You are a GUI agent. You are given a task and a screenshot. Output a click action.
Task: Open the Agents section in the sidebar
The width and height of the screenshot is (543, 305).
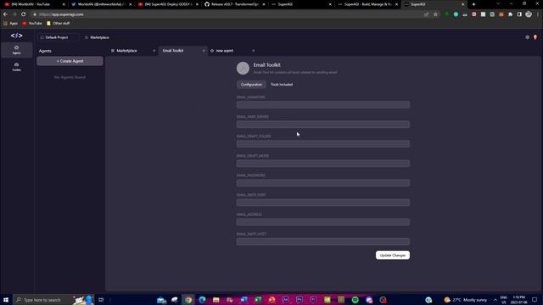tap(16, 50)
